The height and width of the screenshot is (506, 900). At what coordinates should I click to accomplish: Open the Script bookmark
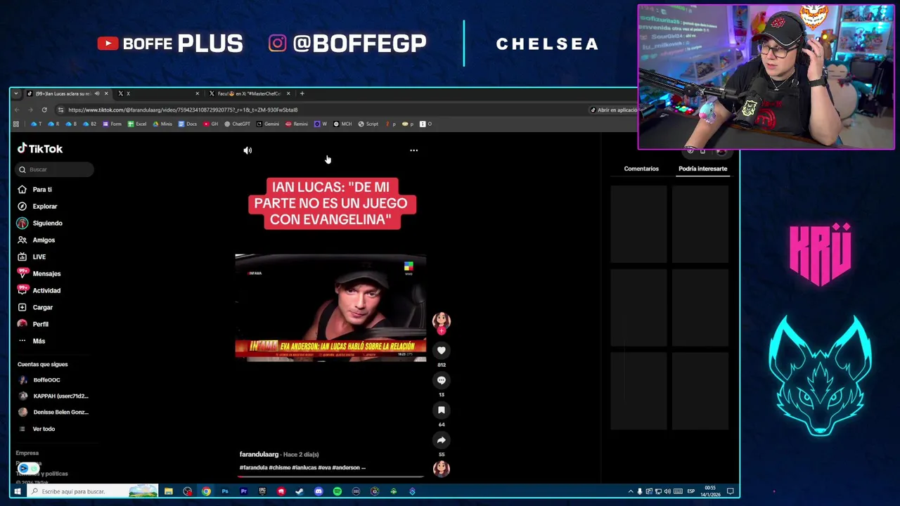[368, 124]
